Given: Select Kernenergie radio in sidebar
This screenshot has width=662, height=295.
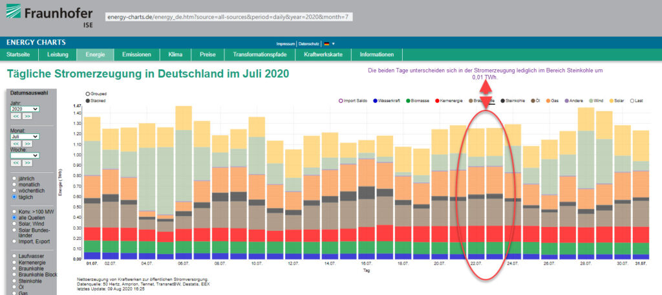Looking at the screenshot, I should [14, 263].
